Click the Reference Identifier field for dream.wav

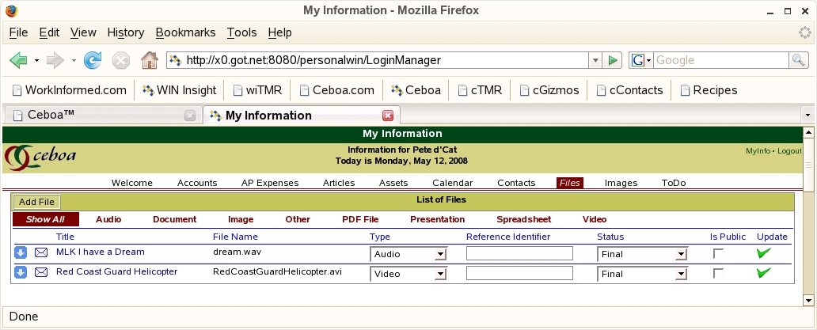click(519, 254)
